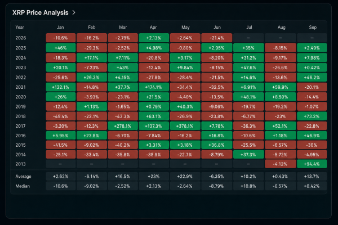
Task: Select the 2017 March +278.1% cell
Action: [123, 126]
